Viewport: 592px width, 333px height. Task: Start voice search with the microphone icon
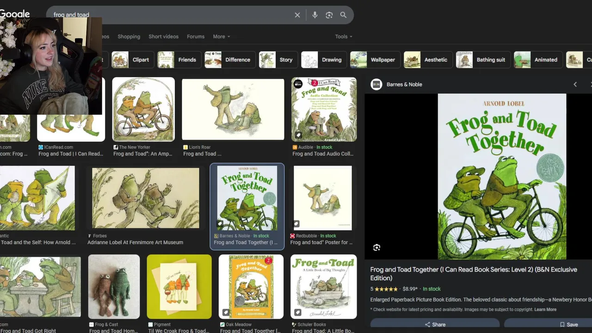pyautogui.click(x=314, y=15)
